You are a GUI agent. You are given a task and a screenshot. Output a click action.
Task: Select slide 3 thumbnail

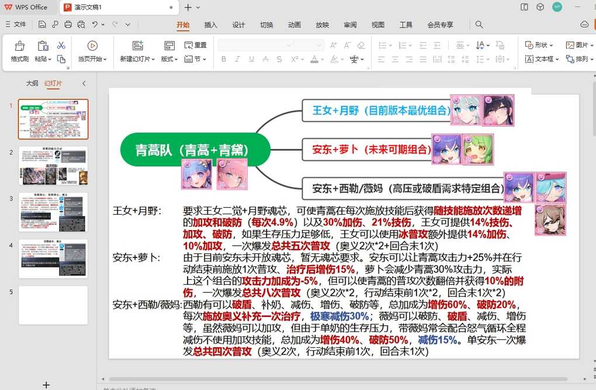53,213
